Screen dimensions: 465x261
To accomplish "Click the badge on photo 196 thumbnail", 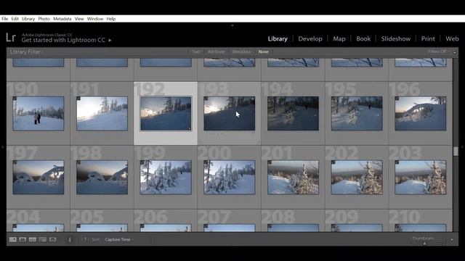I will tap(397, 99).
